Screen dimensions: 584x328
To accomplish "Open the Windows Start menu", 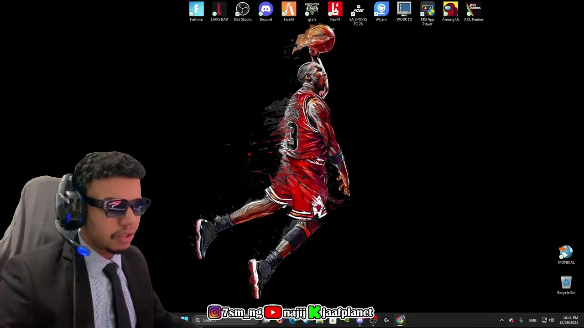I will point(184,320).
